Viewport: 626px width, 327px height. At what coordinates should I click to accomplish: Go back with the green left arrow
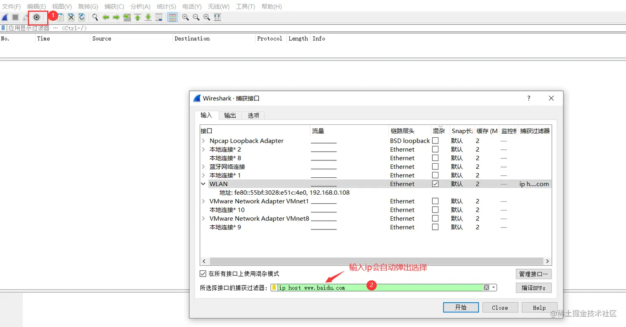tap(106, 17)
